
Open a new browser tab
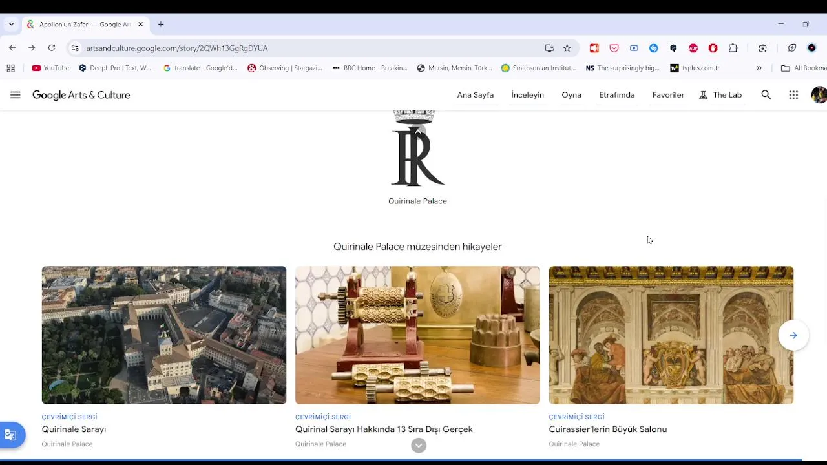pyautogui.click(x=161, y=25)
